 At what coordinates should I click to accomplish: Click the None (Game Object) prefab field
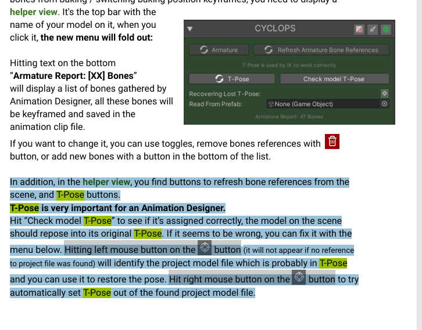pyautogui.click(x=328, y=104)
